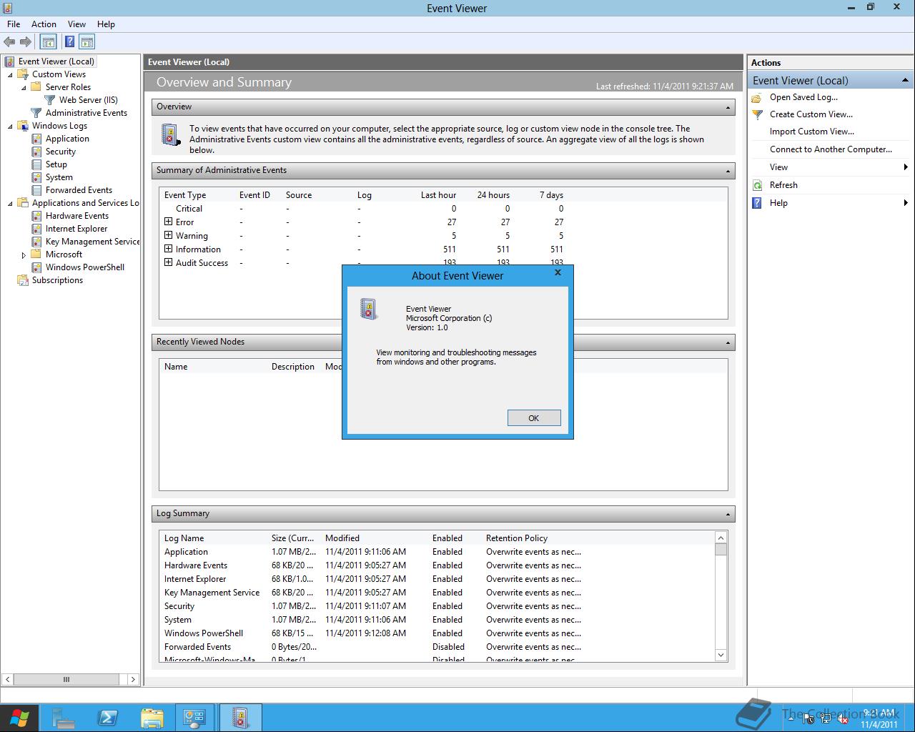
Task: Open File Explorer from the taskbar
Action: tap(152, 718)
